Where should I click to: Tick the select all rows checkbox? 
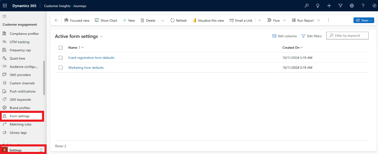60,47
